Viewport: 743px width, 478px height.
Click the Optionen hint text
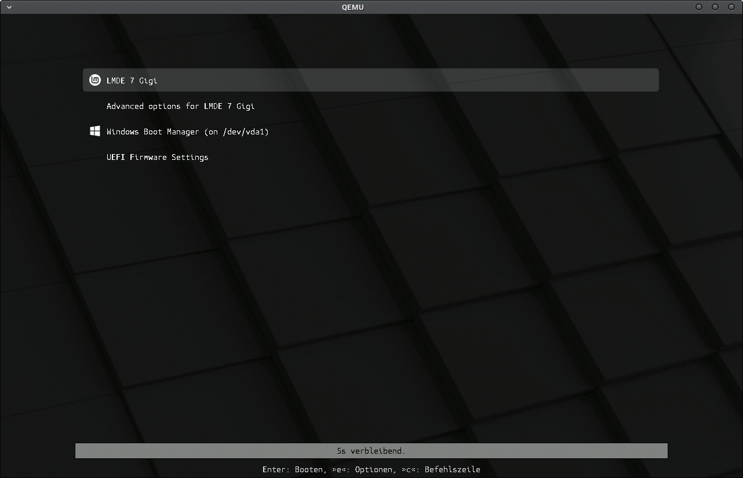(374, 469)
